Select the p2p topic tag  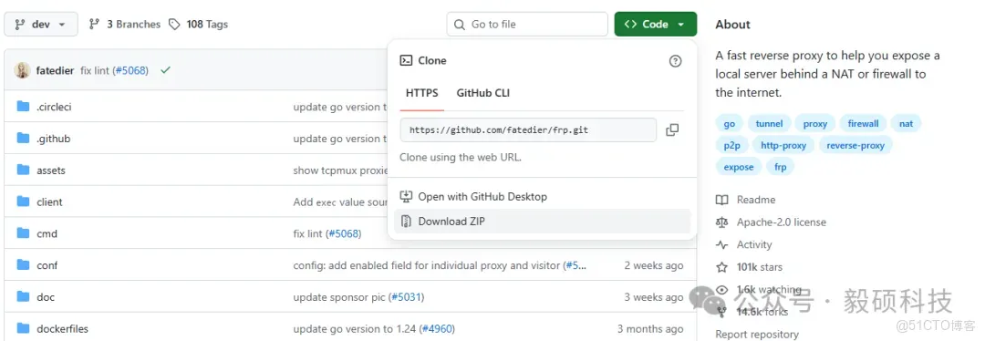(x=731, y=145)
